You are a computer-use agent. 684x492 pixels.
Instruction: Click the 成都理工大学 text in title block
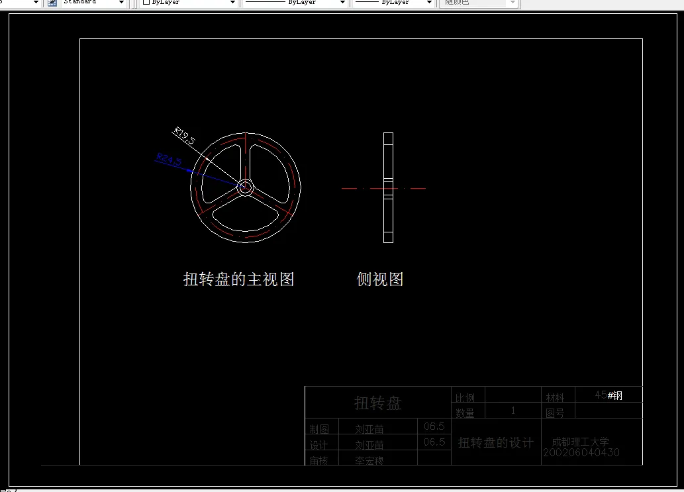579,442
